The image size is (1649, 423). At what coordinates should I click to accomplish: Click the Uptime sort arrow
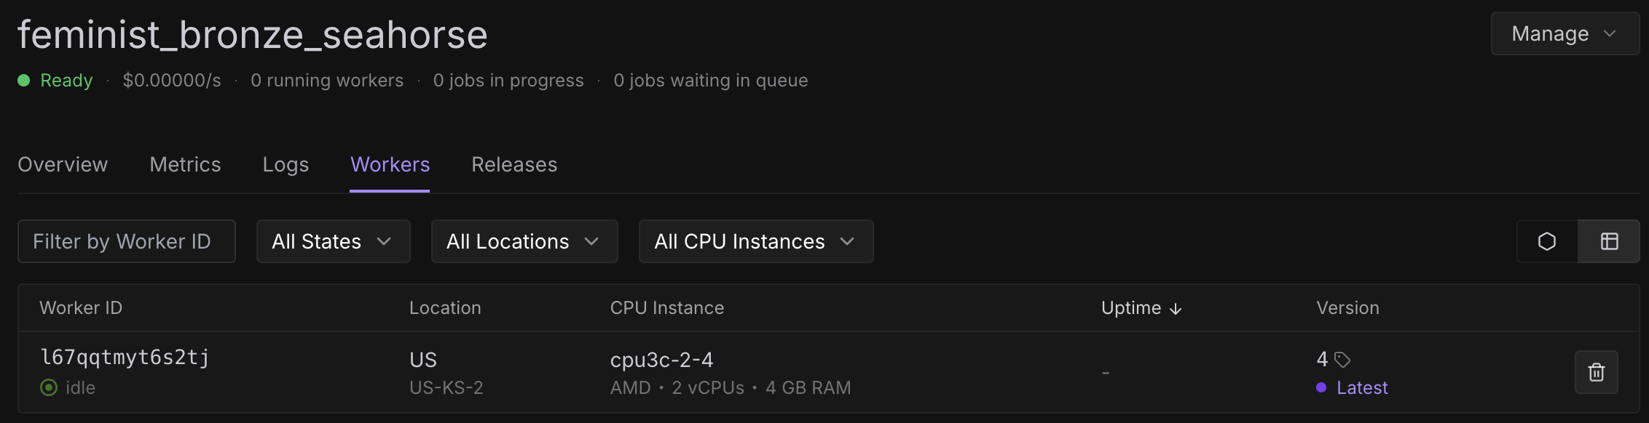pos(1176,309)
